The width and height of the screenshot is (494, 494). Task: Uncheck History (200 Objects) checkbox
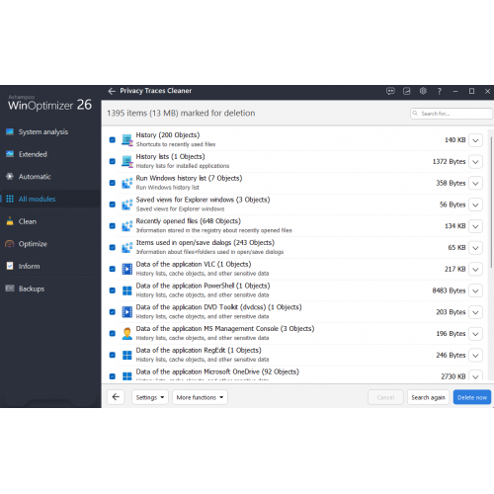[x=113, y=140]
